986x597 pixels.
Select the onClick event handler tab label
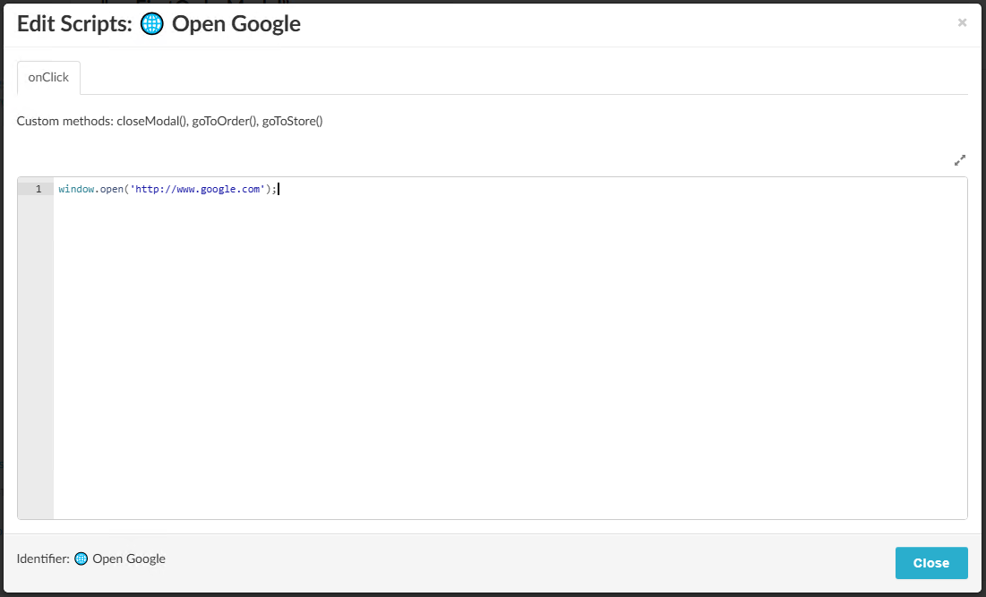[x=47, y=77]
